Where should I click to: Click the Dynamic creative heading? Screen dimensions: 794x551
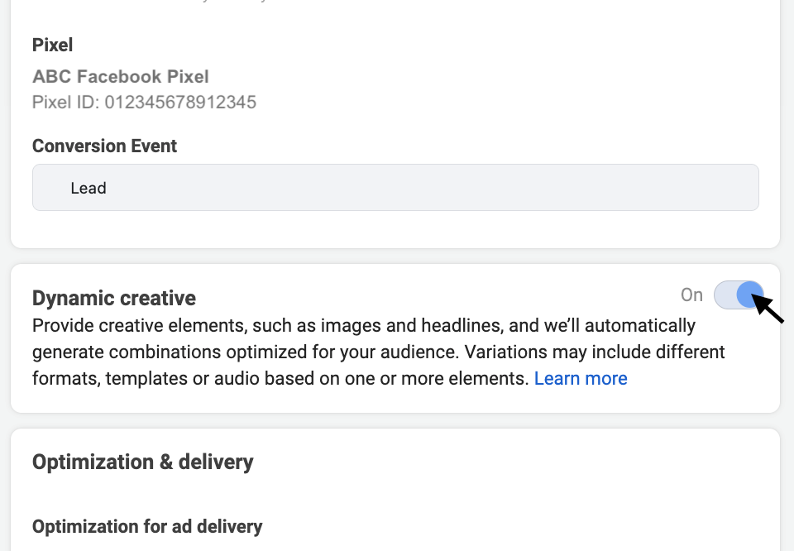click(114, 298)
